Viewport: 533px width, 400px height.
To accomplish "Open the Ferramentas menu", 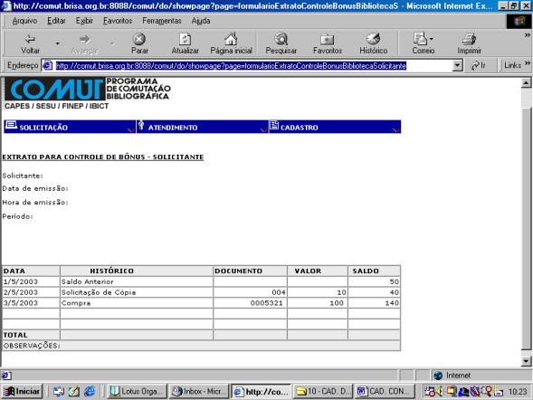I will click(162, 21).
